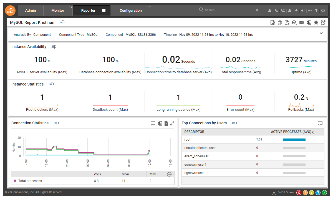This screenshot has width=333, height=199.
Task: Click the Uptime (Avg) metric
Action: pyautogui.click(x=301, y=65)
